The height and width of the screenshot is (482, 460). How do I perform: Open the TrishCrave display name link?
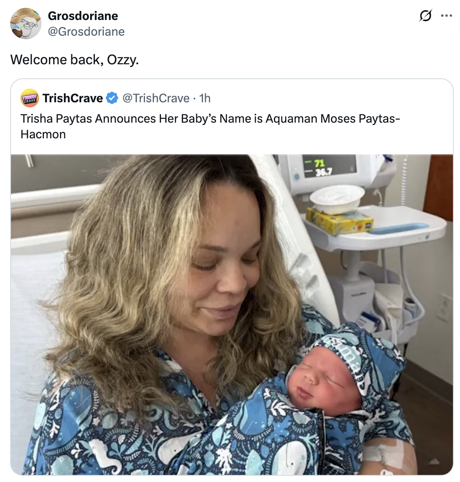point(73,98)
